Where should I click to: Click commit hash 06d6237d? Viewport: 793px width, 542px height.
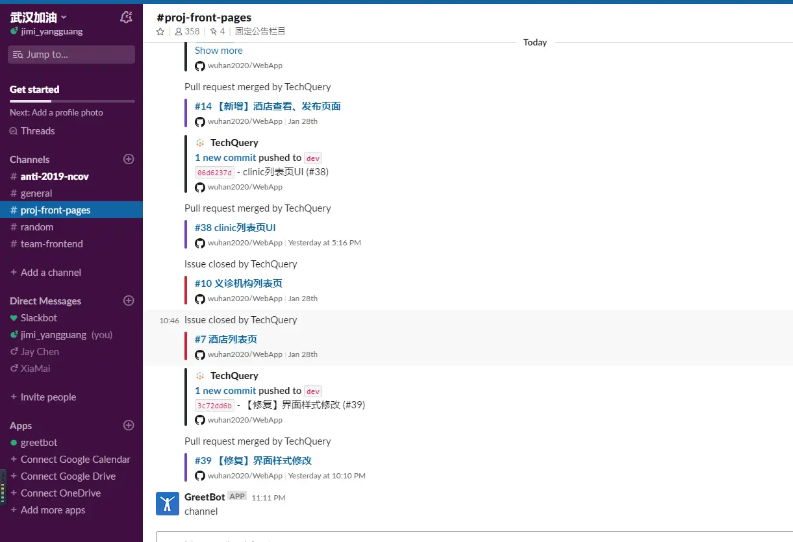pos(214,172)
